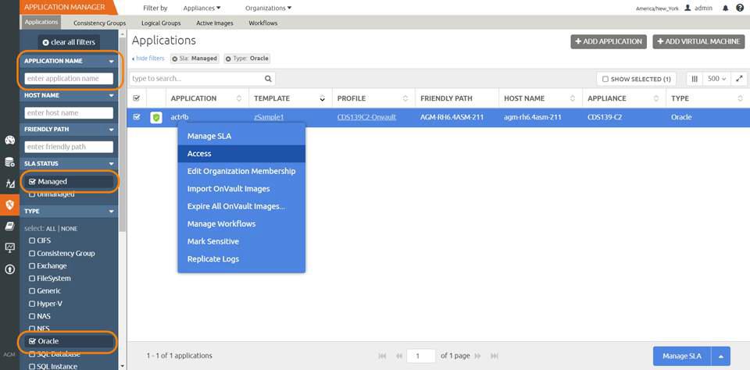
Task: Expand the table to full screen
Action: click(740, 79)
